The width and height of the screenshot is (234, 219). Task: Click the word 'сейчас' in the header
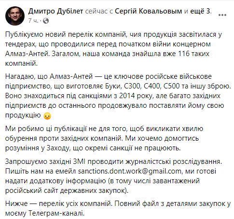click(96, 11)
